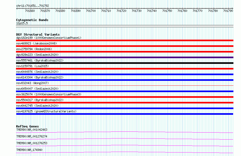Click the red bar under dgv182e199
The height and width of the screenshot is (156, 241).
click(x=125, y=40)
